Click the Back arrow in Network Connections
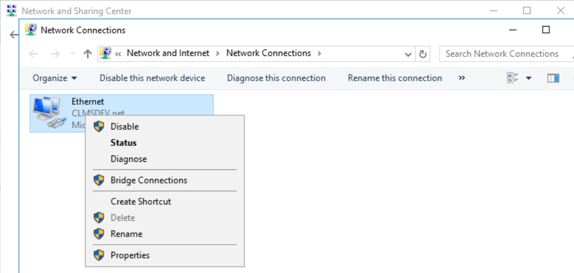 pyautogui.click(x=34, y=54)
